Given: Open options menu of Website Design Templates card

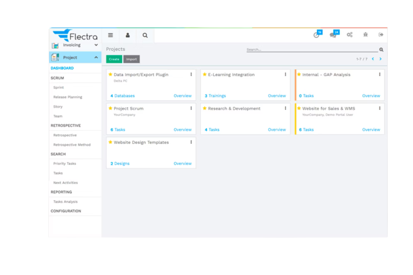Looking at the screenshot, I should 191,142.
